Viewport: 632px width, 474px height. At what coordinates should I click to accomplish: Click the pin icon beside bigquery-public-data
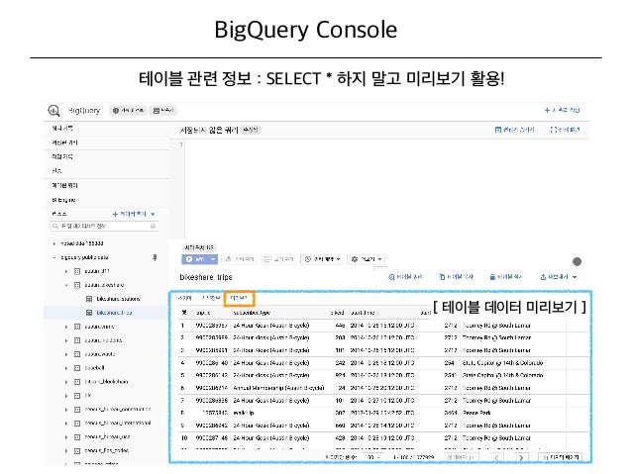tap(155, 257)
